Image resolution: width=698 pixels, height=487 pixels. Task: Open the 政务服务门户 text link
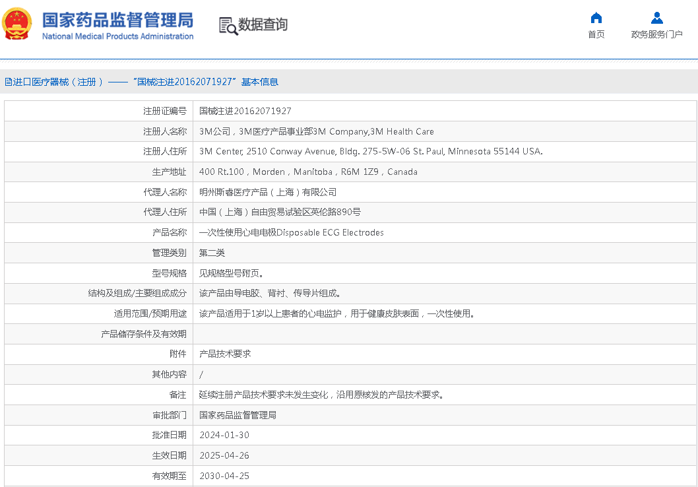click(656, 34)
